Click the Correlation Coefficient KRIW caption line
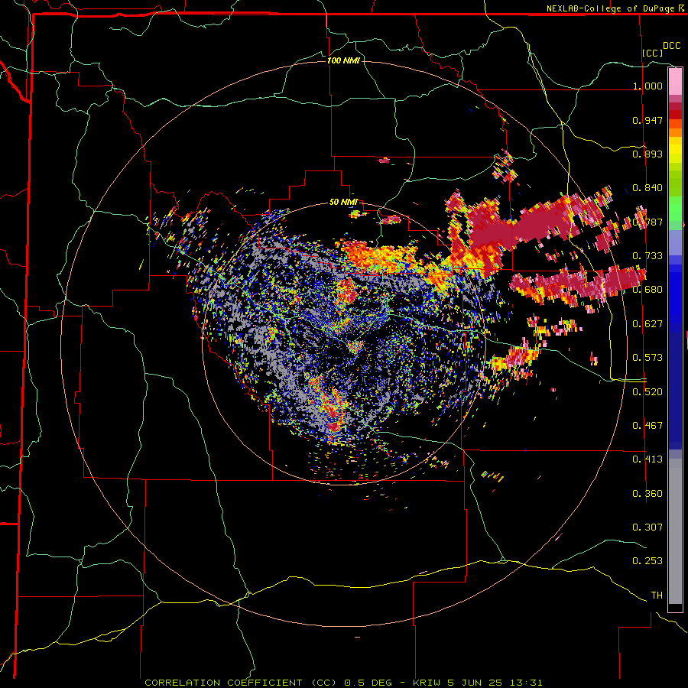Viewport: 688px width, 688px height. click(343, 683)
